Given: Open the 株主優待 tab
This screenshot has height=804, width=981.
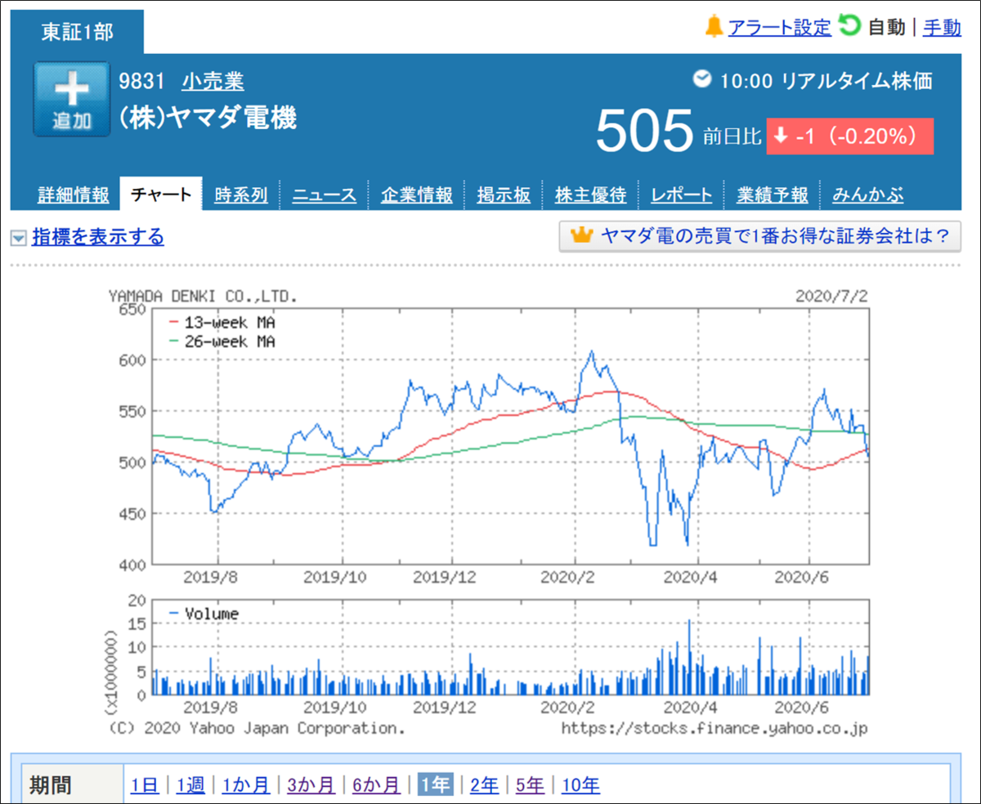Looking at the screenshot, I should tap(590, 195).
